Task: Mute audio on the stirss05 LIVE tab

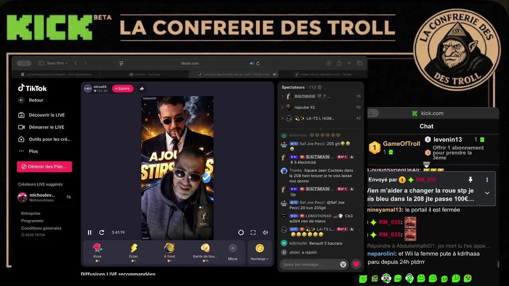Action: 275,74
